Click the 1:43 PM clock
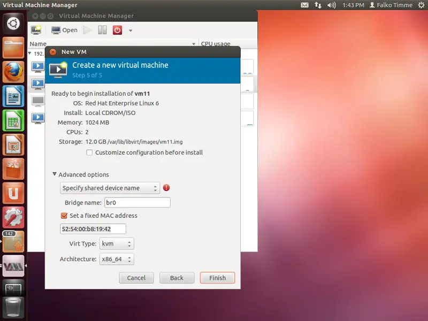Viewport: 428px width, 321px height. coord(353,5)
